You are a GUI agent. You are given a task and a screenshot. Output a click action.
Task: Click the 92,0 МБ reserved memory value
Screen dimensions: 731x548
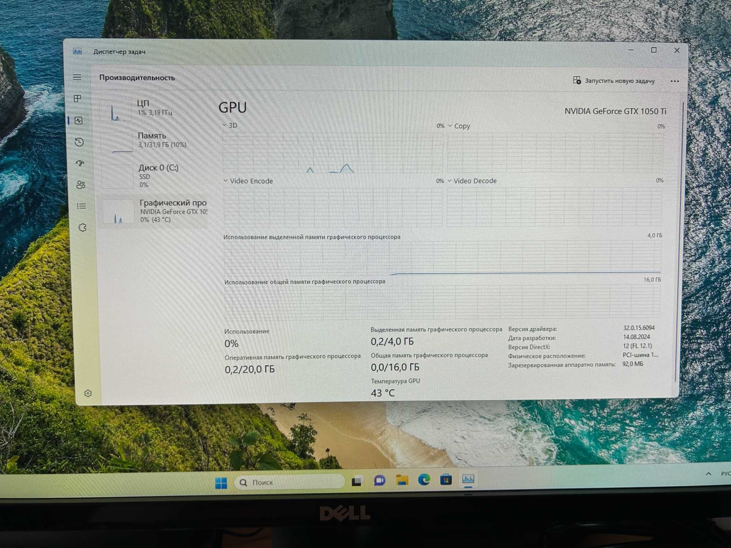pos(632,364)
